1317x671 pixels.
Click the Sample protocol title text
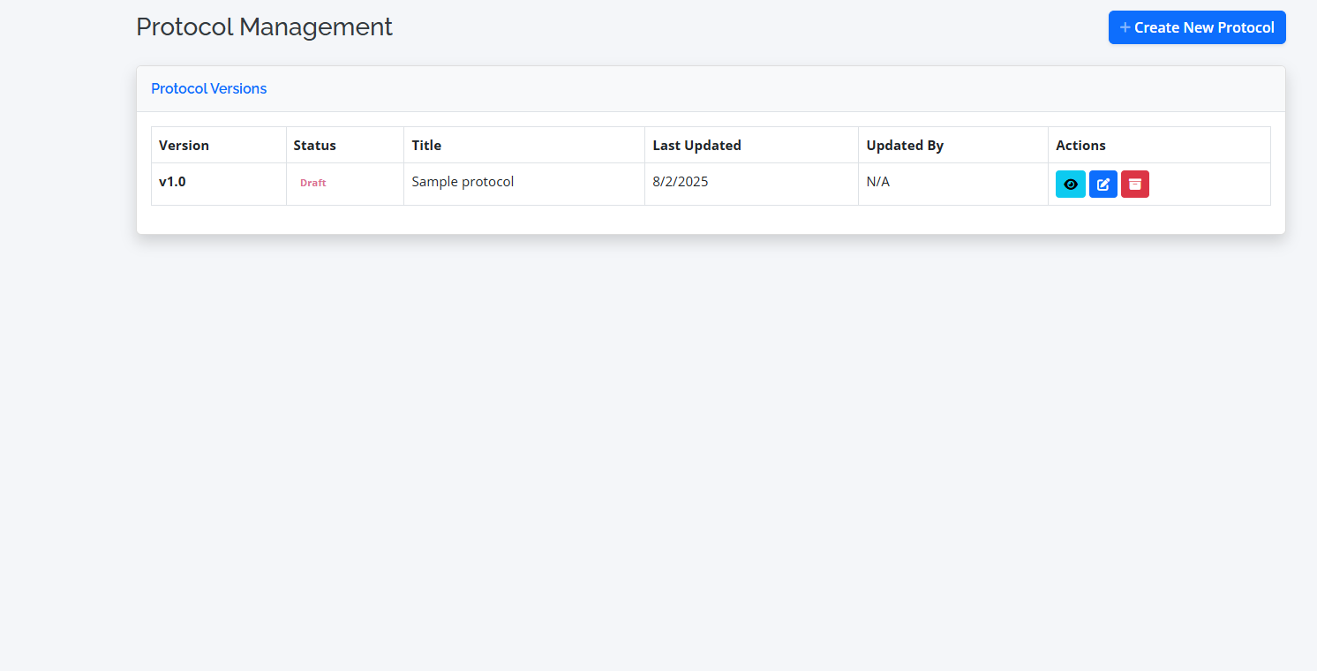tap(463, 182)
